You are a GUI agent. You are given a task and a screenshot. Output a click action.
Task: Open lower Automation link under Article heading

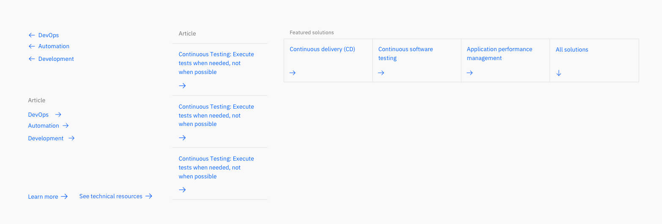tap(44, 126)
